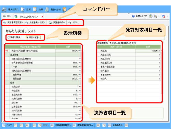171x129 pixels.
Task: Select the 損害保険料 row
Action: [x=43, y=115]
